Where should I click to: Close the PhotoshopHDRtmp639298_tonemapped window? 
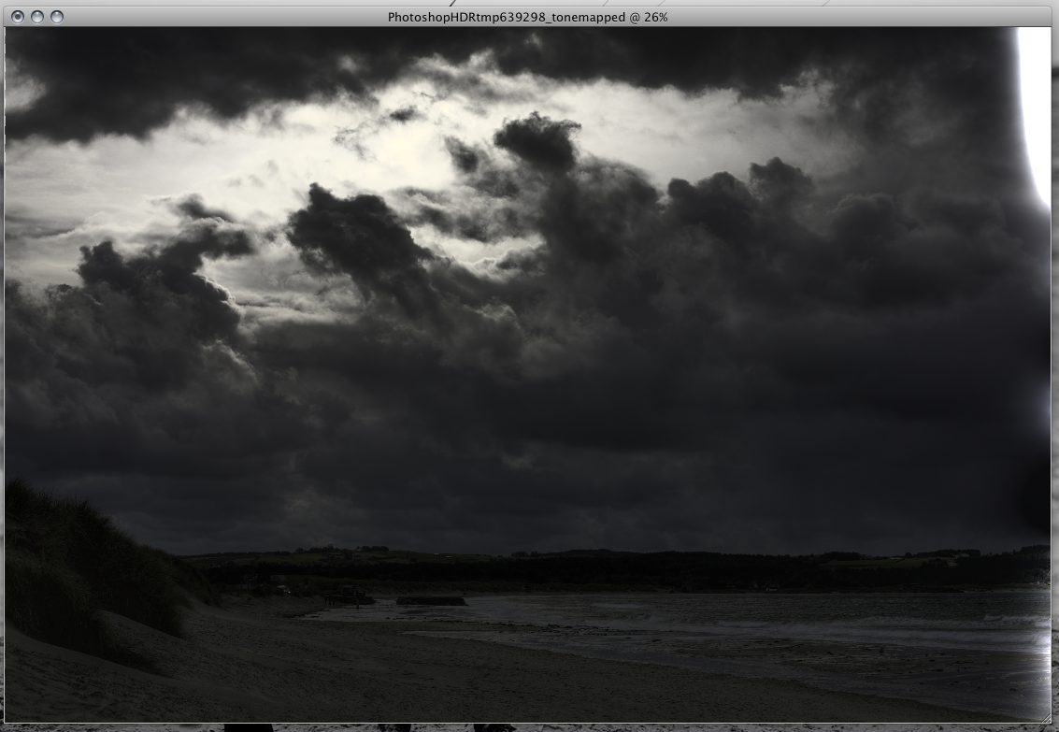[19, 17]
